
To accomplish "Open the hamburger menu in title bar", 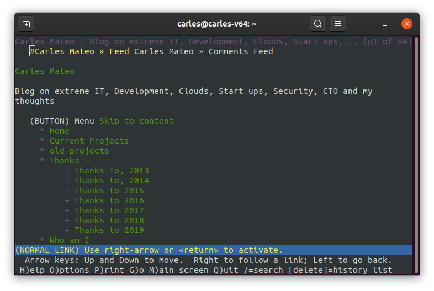I will [338, 24].
